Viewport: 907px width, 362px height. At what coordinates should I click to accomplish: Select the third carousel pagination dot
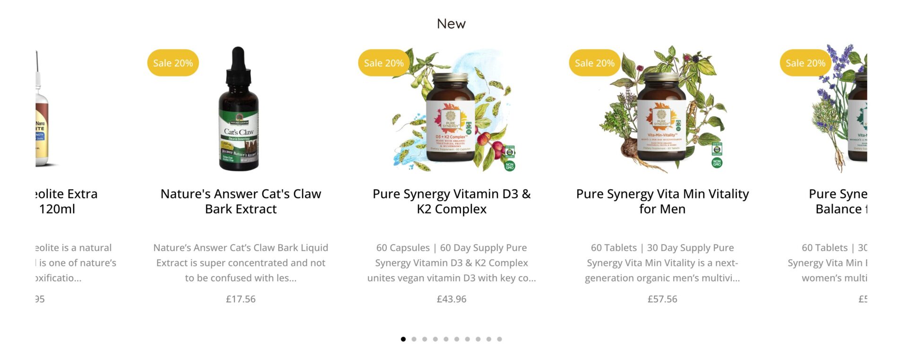click(x=425, y=339)
